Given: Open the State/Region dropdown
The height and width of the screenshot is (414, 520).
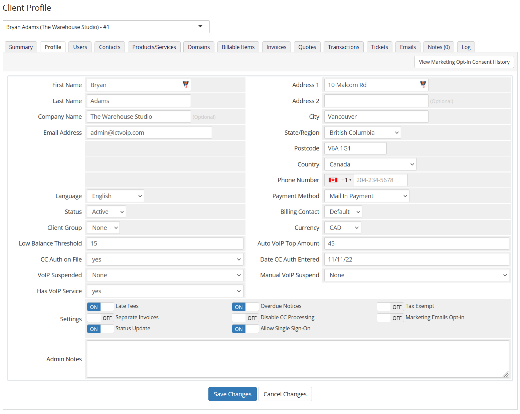Looking at the screenshot, I should (x=363, y=132).
